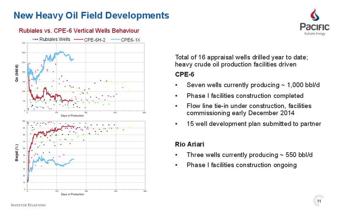Image resolution: width=338 pixels, height=211 pixels.
Task: Click the line 'Flow line tie-in under construction, facilities'
Action: [249, 106]
